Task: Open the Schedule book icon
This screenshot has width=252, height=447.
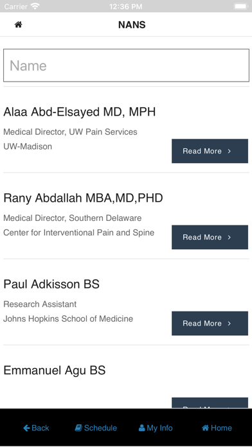Action: pos(78,428)
